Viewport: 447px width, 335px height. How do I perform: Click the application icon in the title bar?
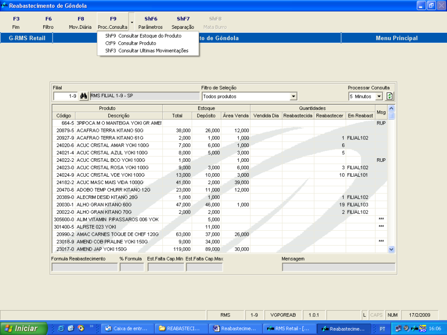[4, 5]
